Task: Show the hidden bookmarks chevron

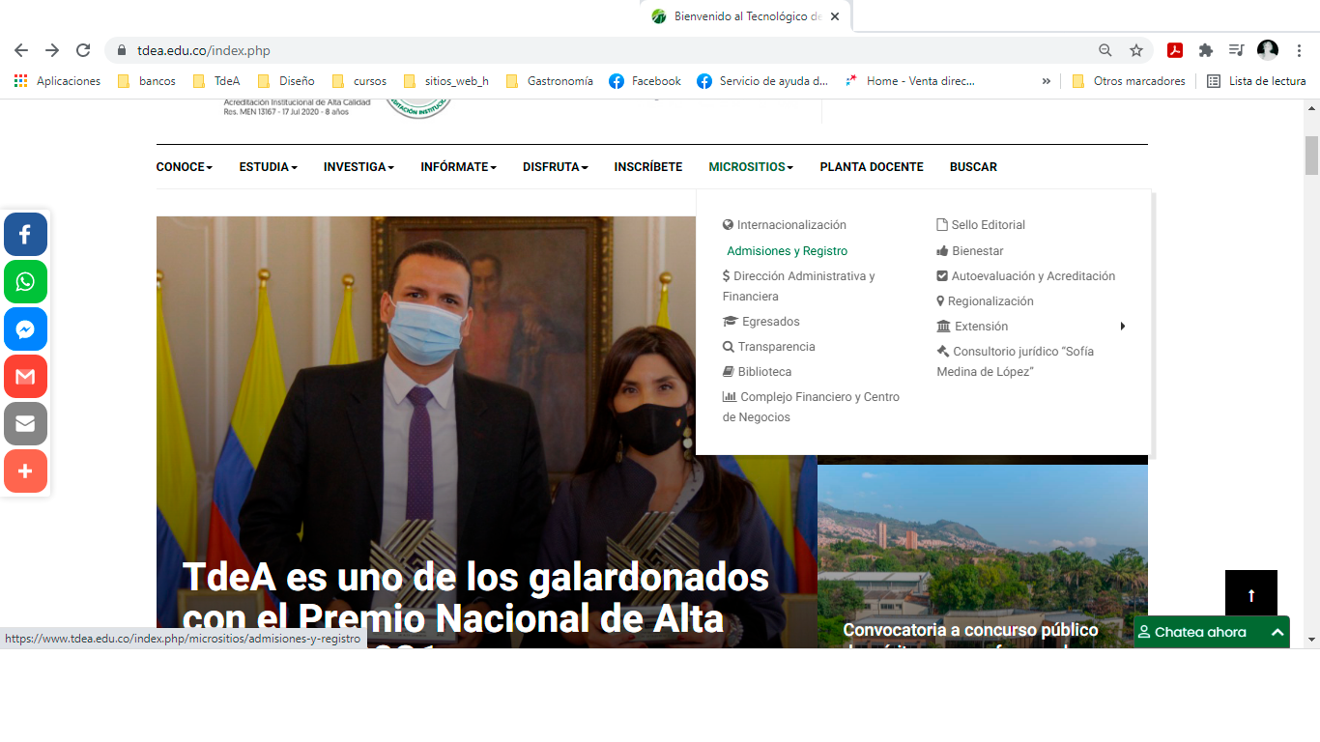Action: 1047,81
